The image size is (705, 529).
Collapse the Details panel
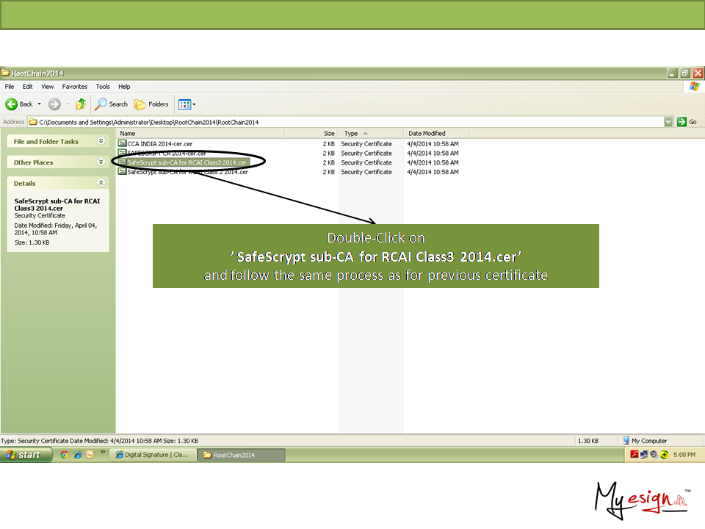(x=101, y=183)
